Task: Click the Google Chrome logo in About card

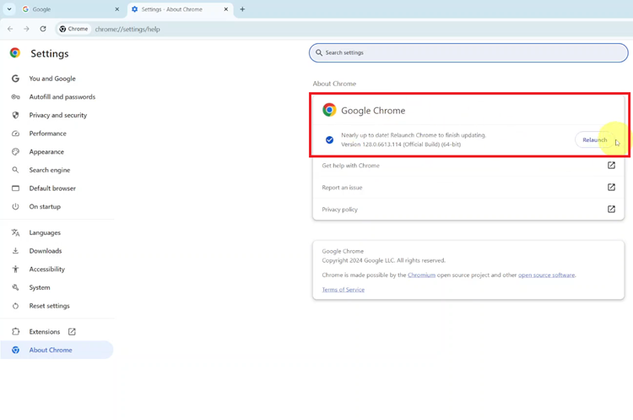Action: click(x=329, y=110)
